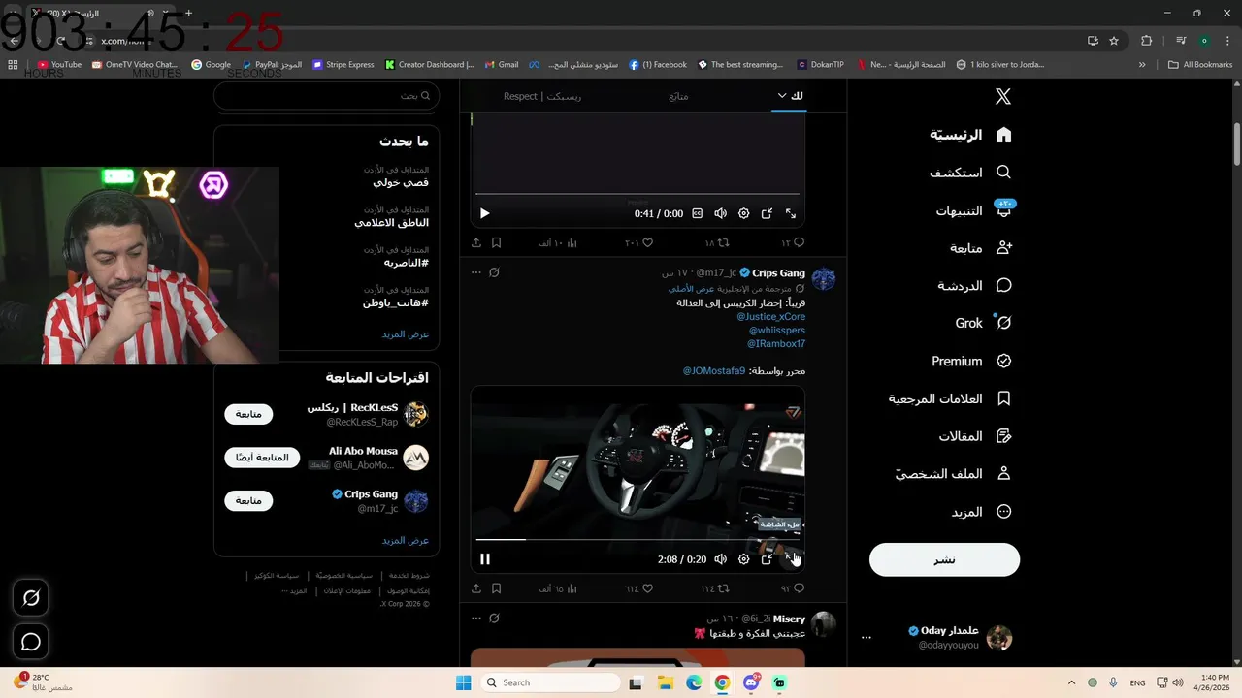Bookmark the upper post with ١٠ ألف views
This screenshot has width=1242, height=698.
point(496,242)
